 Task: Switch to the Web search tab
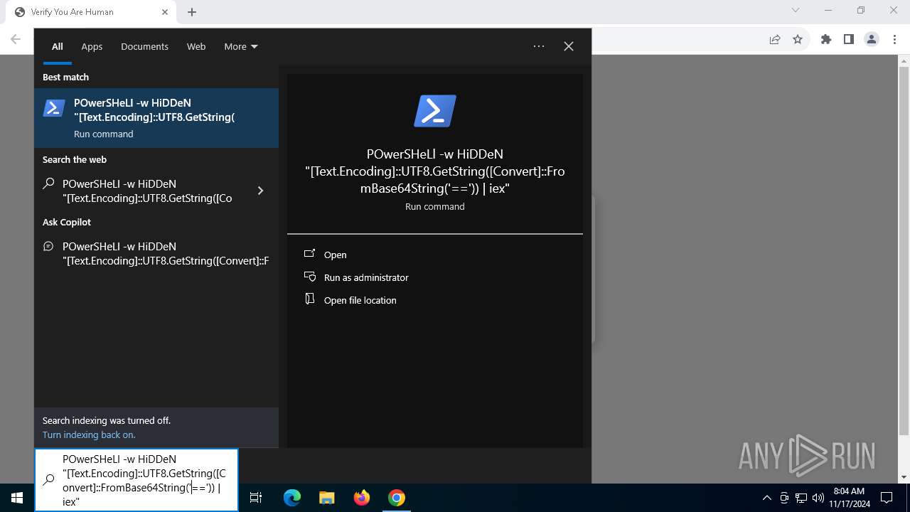(196, 46)
